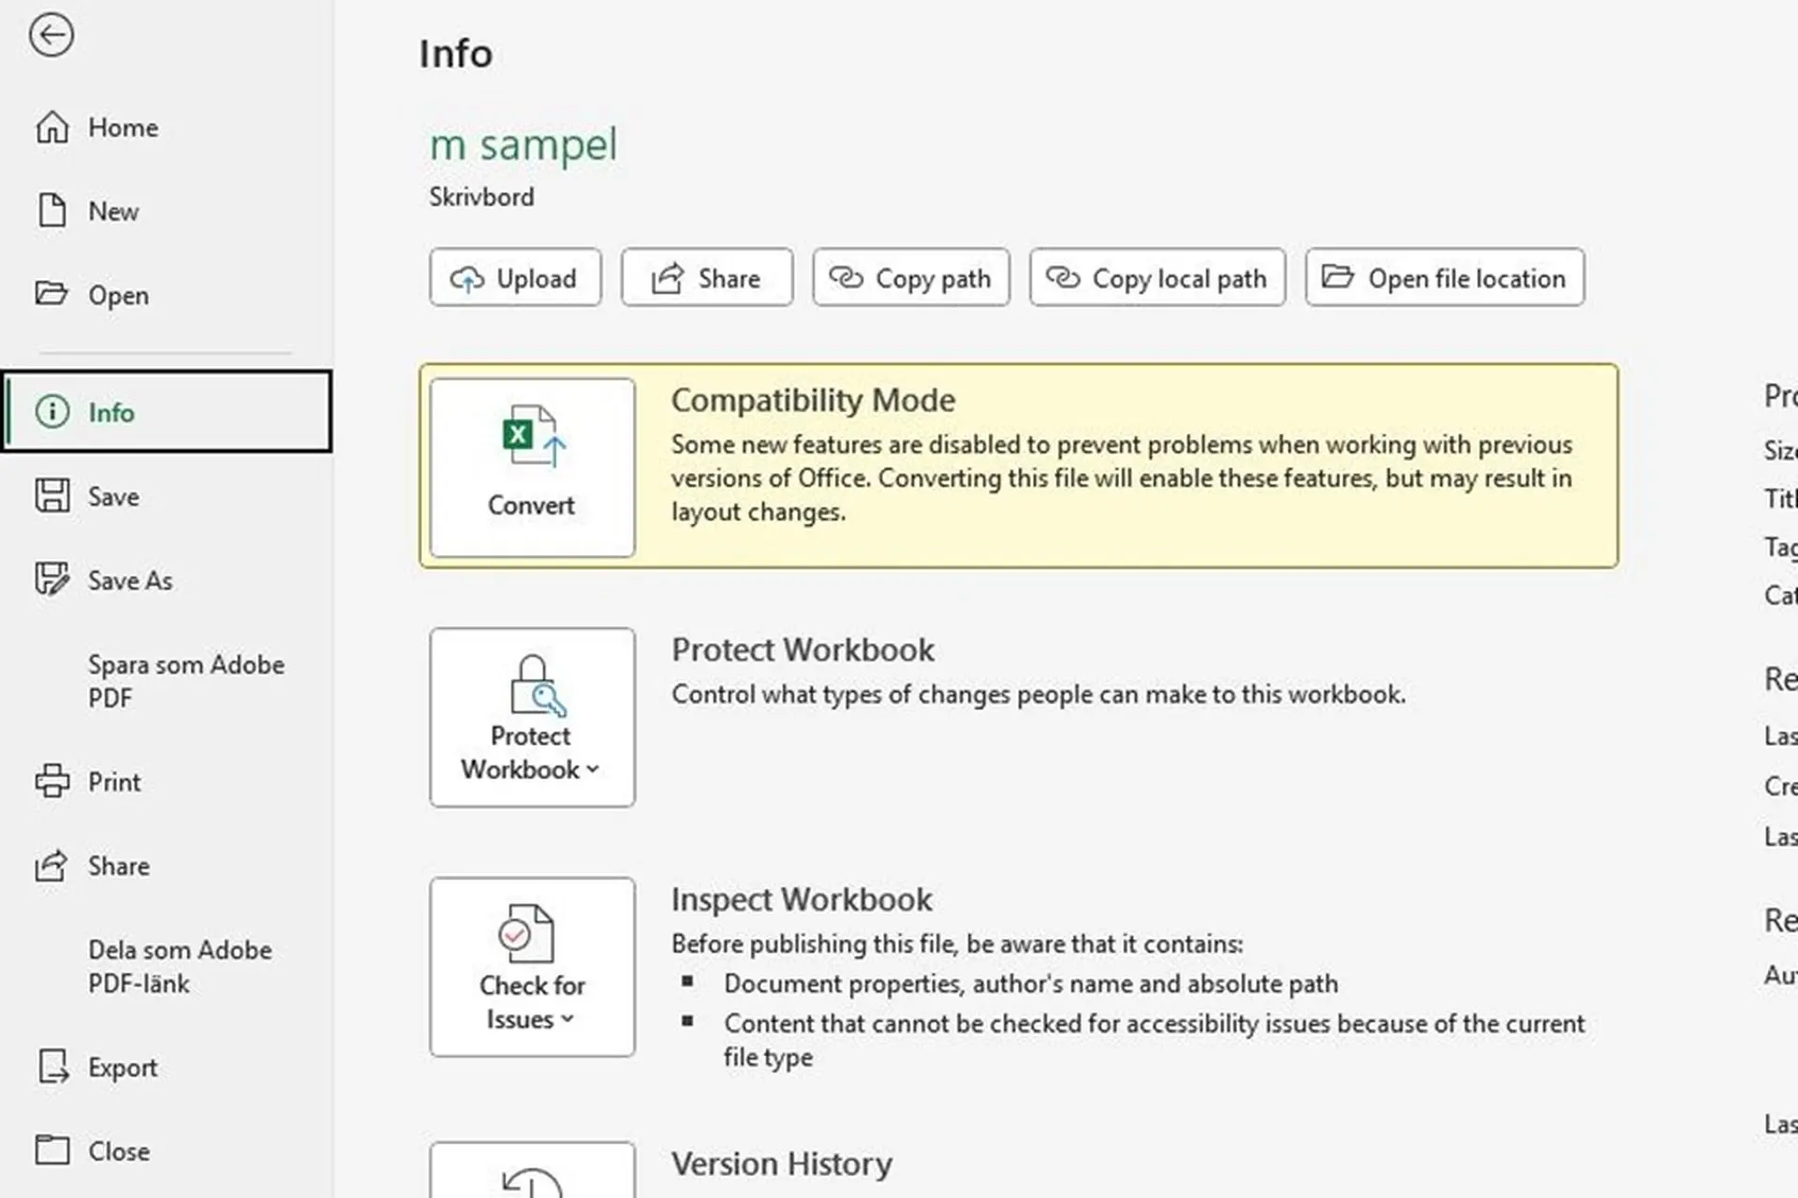
Task: Click the Export document-arrow icon
Action: [x=53, y=1066]
